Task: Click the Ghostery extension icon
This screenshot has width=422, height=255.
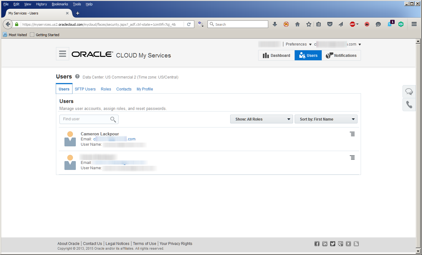Action: click(391, 24)
